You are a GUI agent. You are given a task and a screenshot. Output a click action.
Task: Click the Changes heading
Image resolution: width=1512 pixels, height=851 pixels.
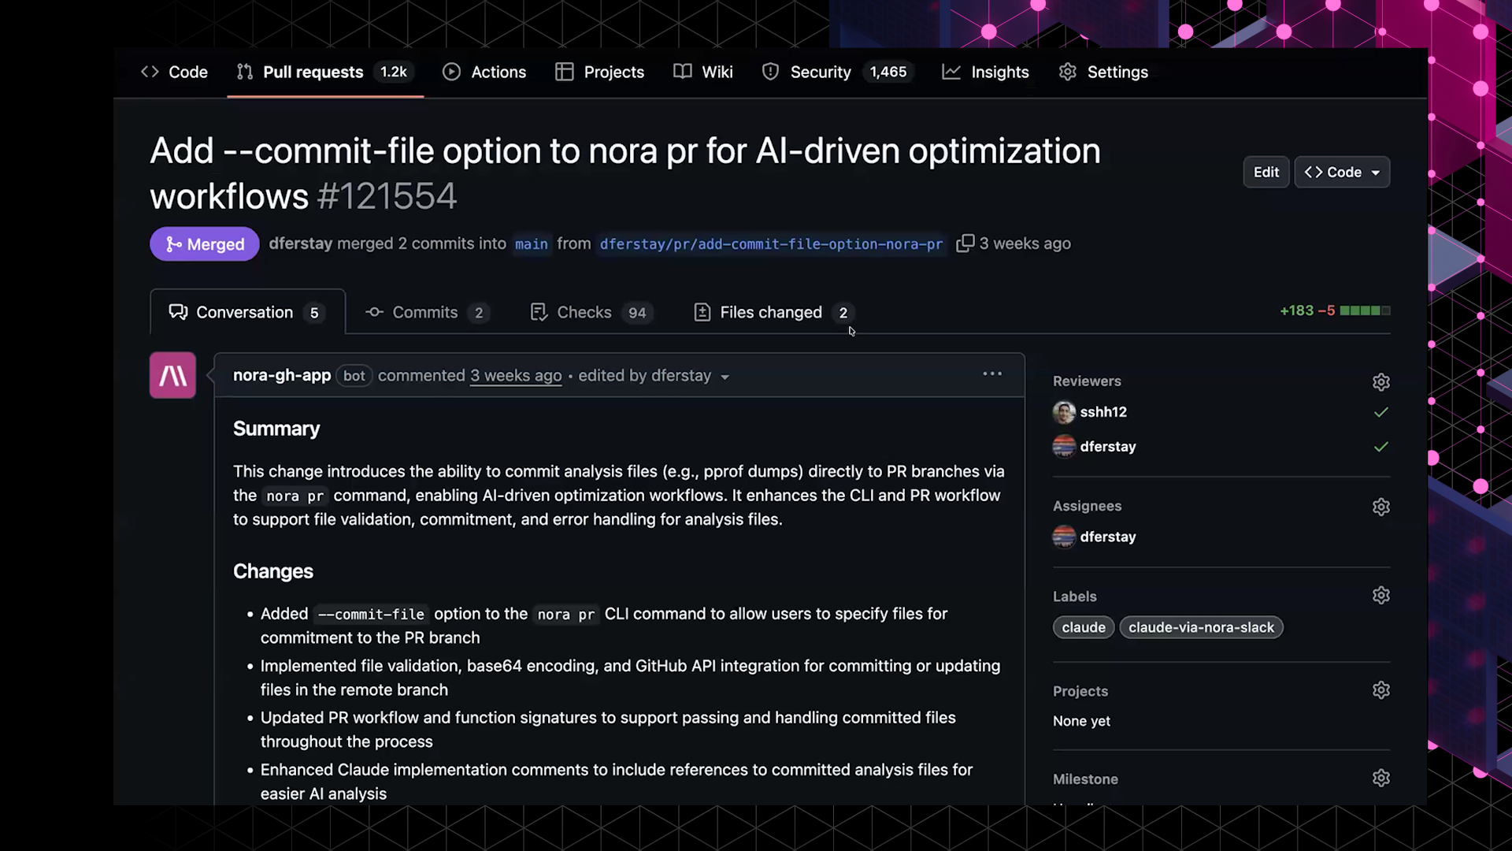[273, 571]
